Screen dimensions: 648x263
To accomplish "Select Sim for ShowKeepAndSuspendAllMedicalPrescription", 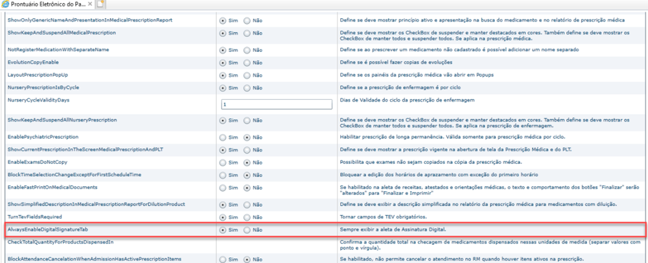I will tap(223, 33).
